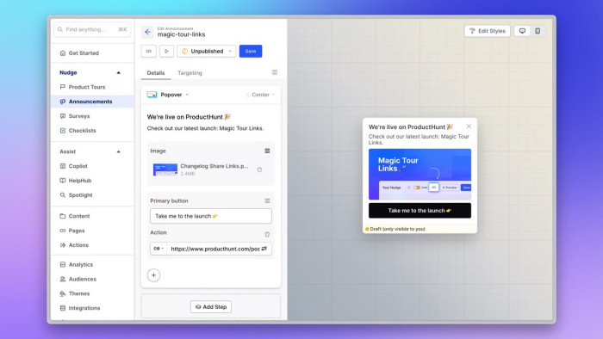The height and width of the screenshot is (339, 603).
Task: Click the Content folder icon
Action: [x=63, y=216]
